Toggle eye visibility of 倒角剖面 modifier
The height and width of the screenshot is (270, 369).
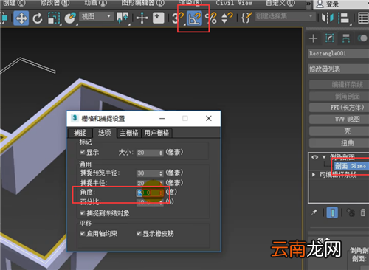[314, 157]
